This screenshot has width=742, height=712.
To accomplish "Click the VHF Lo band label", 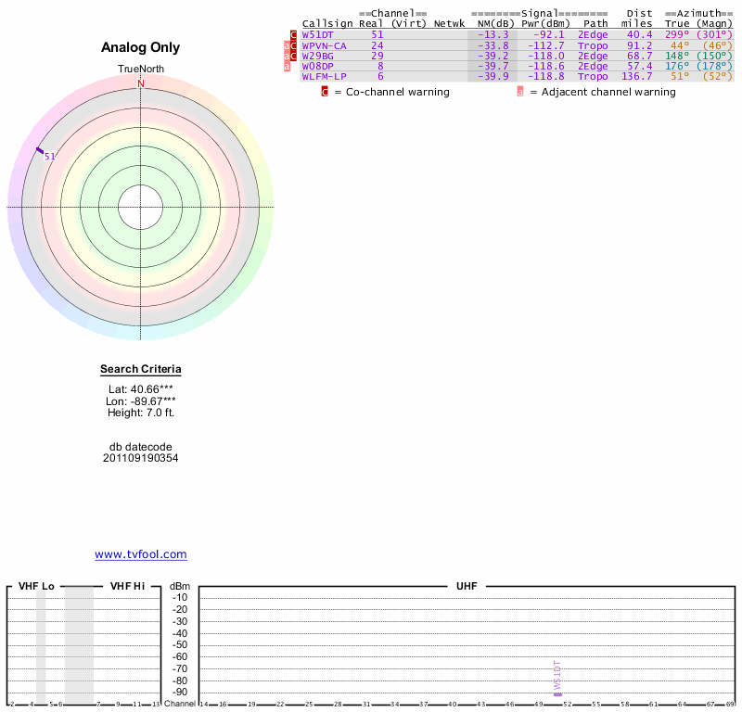I will pos(36,586).
